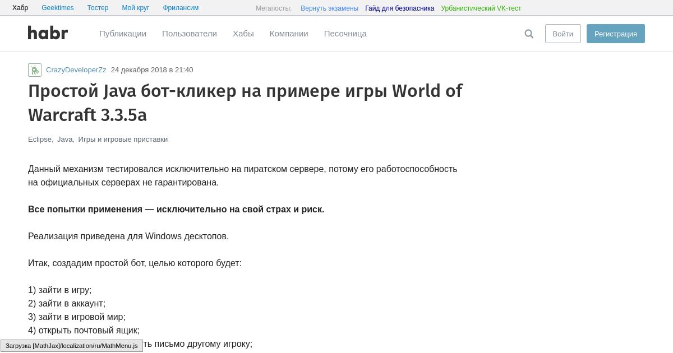The image size is (673, 353).
Task: Open megapost Вернуть экзамены
Action: [x=329, y=8]
